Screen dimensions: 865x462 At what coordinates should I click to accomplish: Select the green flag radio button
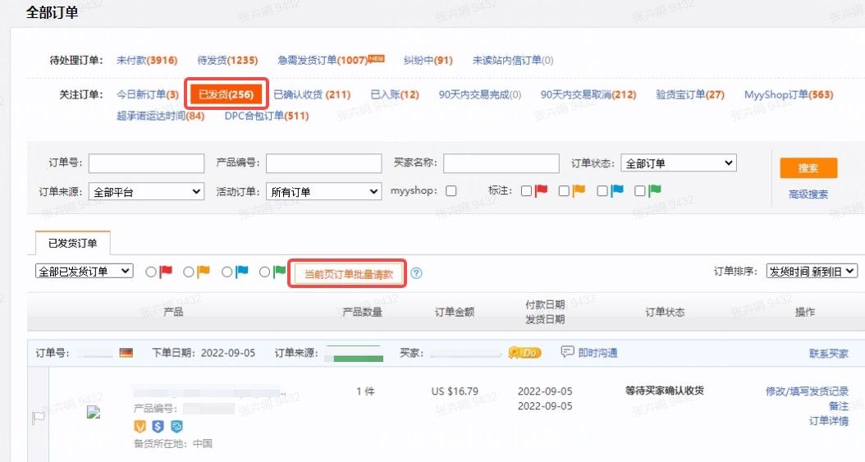pos(264,272)
